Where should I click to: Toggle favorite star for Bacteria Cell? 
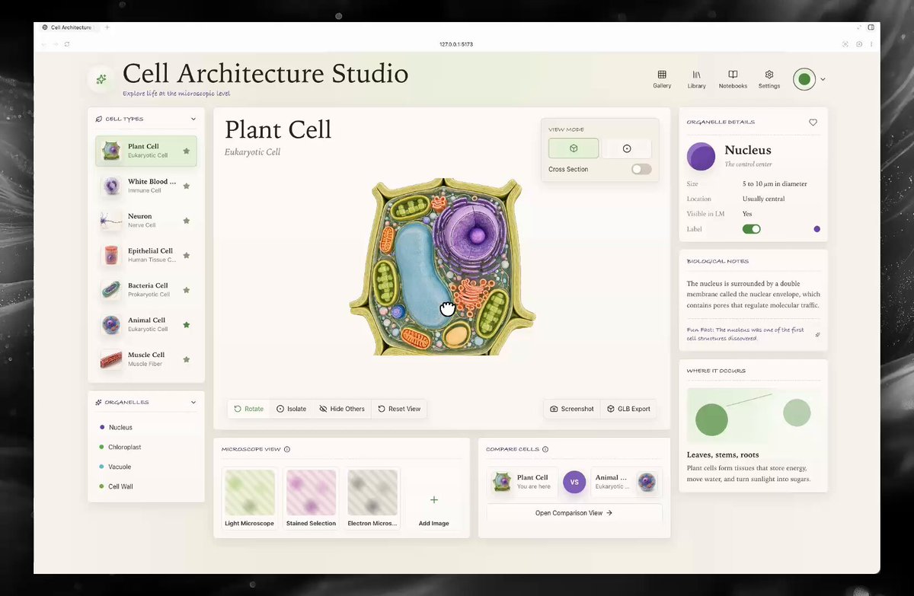[x=187, y=290]
